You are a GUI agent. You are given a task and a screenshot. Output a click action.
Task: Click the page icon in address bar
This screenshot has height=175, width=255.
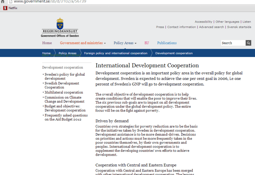tap(11, 1)
